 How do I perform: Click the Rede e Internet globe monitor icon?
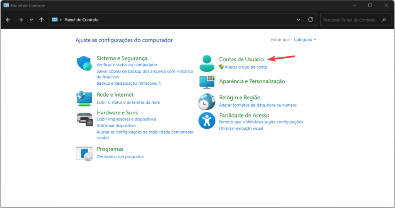(x=84, y=99)
